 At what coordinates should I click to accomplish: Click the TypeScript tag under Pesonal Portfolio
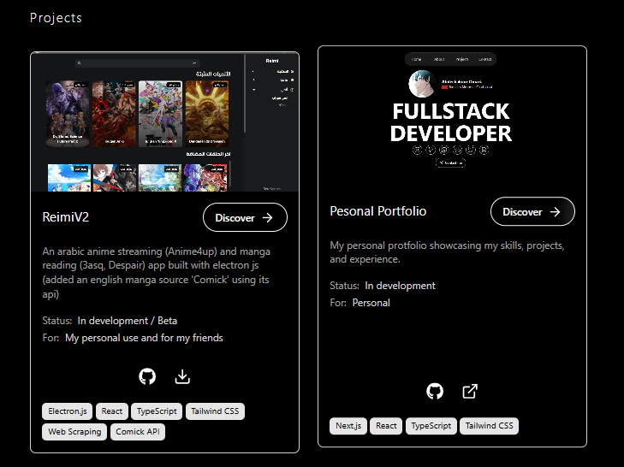pos(431,426)
